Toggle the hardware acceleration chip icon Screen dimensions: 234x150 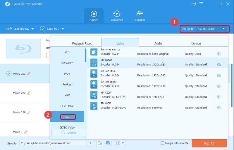[108, 143]
